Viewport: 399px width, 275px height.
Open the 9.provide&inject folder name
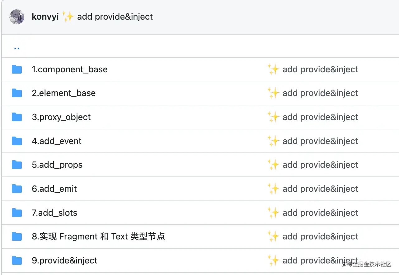click(x=65, y=261)
